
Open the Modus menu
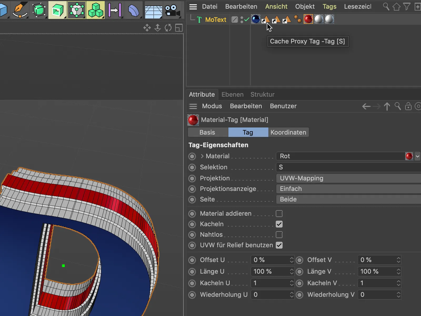(212, 106)
